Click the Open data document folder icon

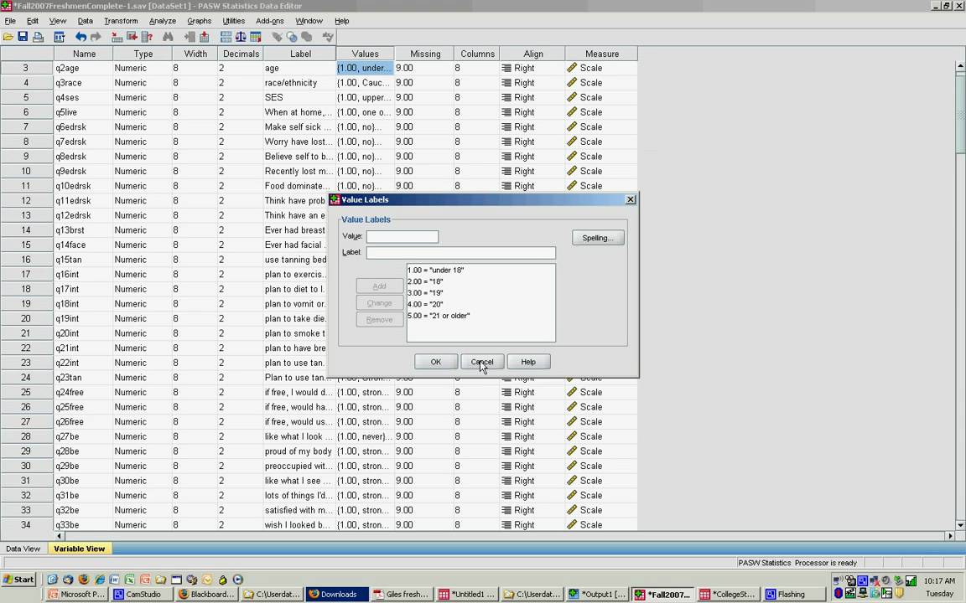[8, 37]
